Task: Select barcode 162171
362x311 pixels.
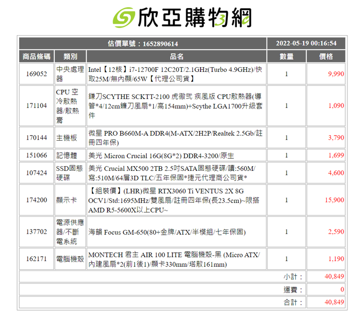Action: 37,259
